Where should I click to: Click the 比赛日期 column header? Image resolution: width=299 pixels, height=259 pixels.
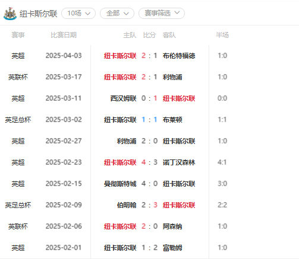pos(64,35)
